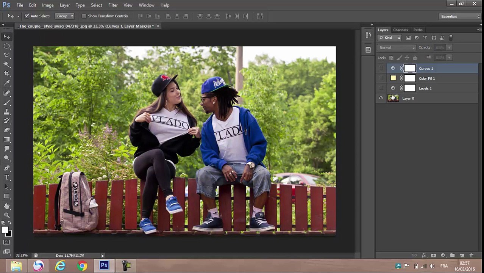Open the layer filter Kind dropdown
This screenshot has height=273, width=484.
point(389,38)
